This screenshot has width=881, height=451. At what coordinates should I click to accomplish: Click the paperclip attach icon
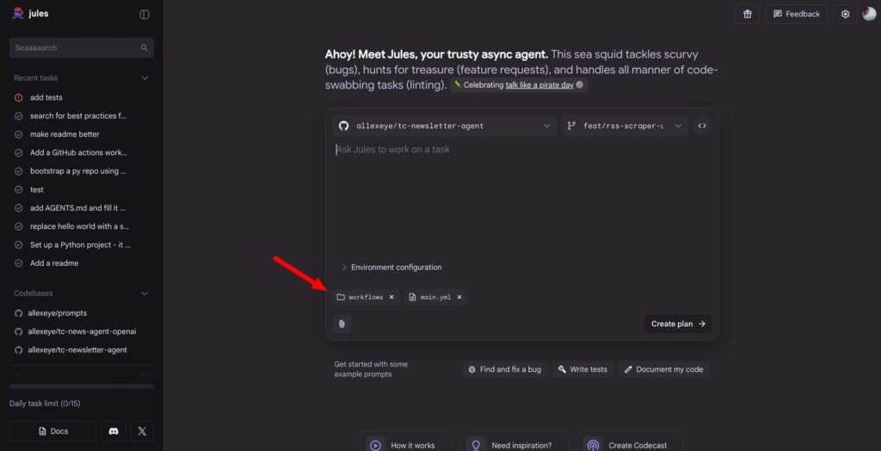342,324
